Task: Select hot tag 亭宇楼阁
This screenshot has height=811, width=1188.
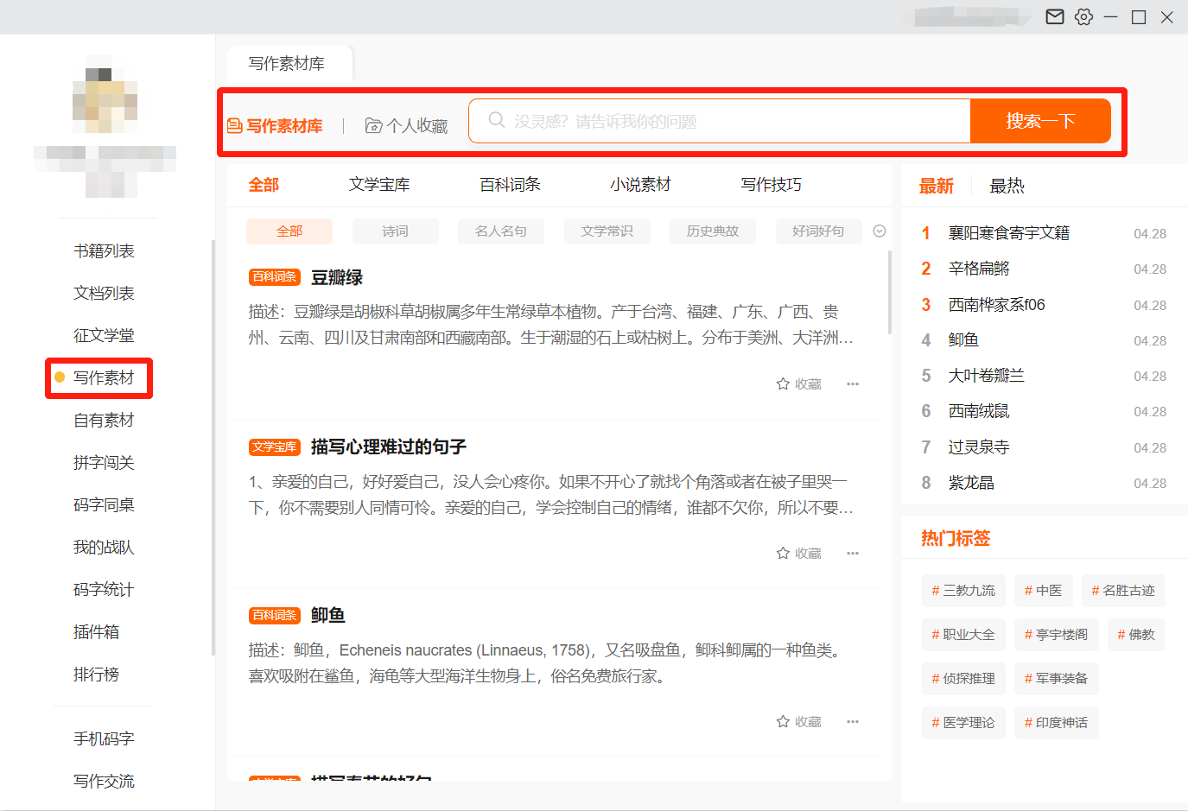Action: pyautogui.click(x=1057, y=635)
